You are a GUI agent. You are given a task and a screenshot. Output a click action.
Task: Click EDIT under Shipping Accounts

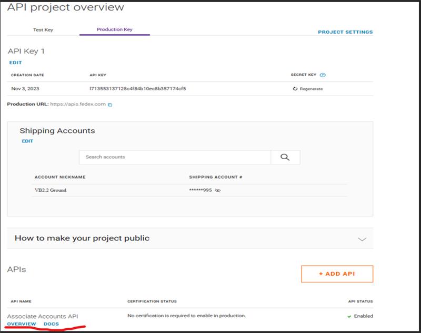tap(27, 141)
